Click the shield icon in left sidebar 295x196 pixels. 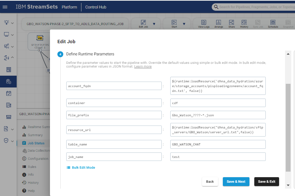point(7,140)
